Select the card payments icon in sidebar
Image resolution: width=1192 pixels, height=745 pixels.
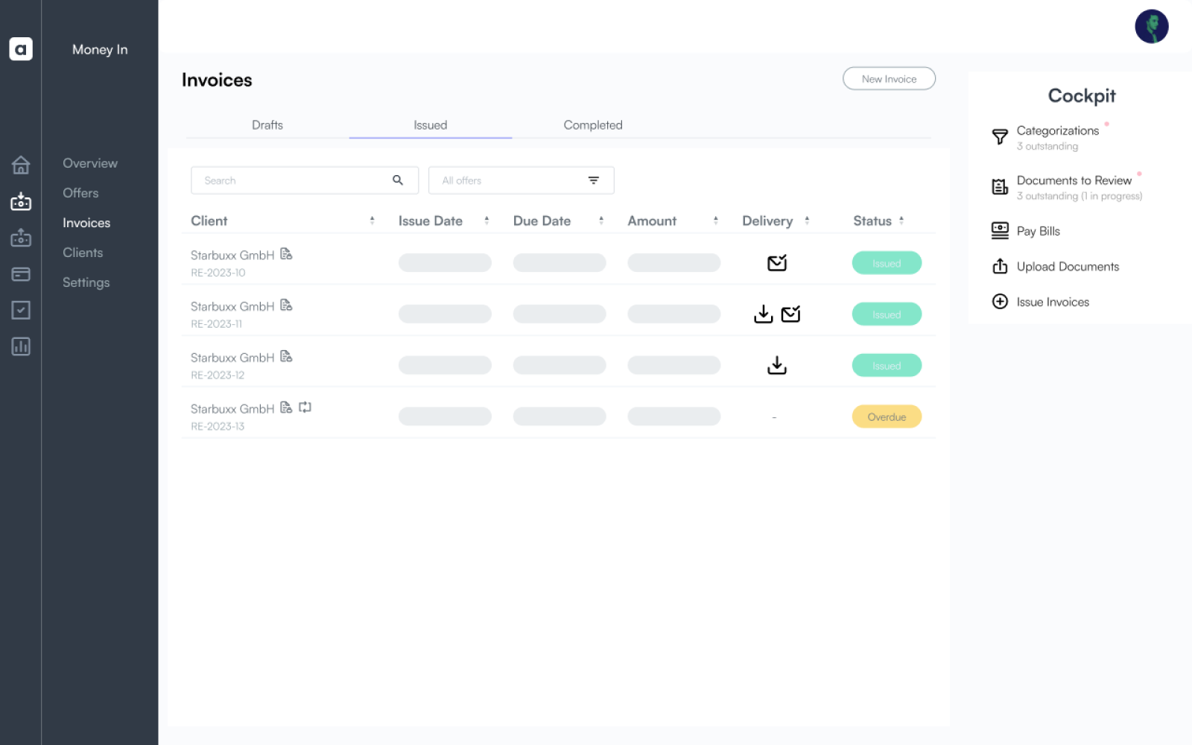(x=21, y=274)
